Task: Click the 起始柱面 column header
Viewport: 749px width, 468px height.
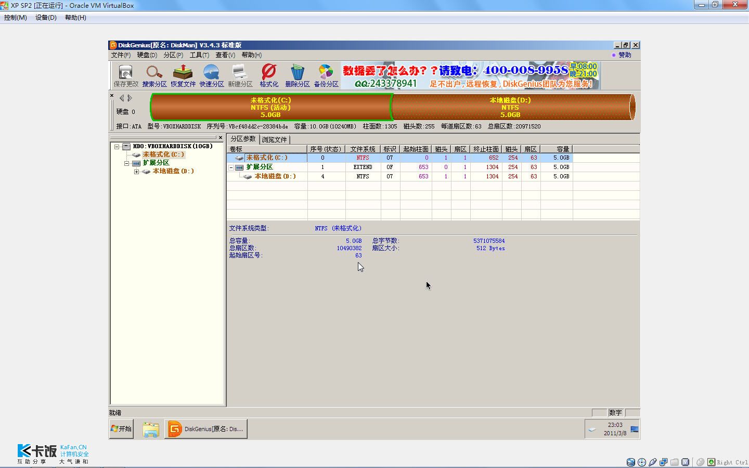Action: (416, 149)
